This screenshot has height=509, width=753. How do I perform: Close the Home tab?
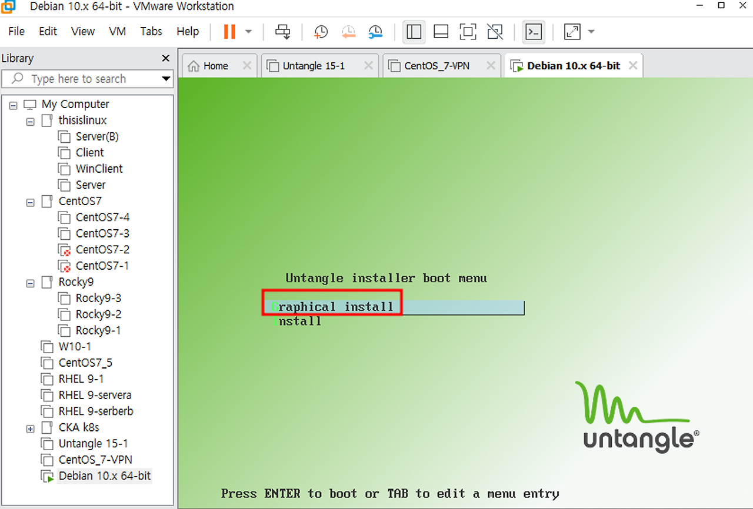pos(247,66)
